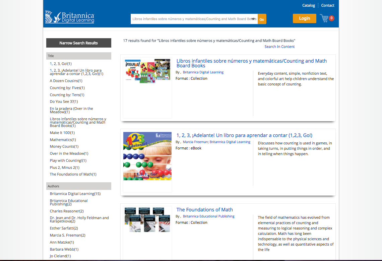The height and width of the screenshot is (261, 382).
Task: Open the 1, 2, 3, ¡Adelante! result title
Action: tap(244, 135)
